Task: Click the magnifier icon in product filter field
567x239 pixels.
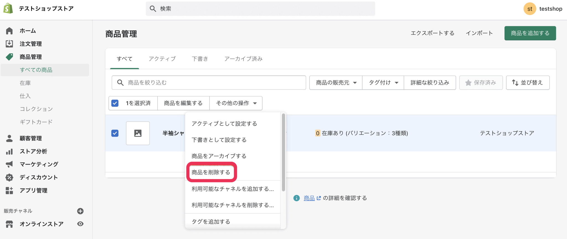Action: tap(120, 83)
